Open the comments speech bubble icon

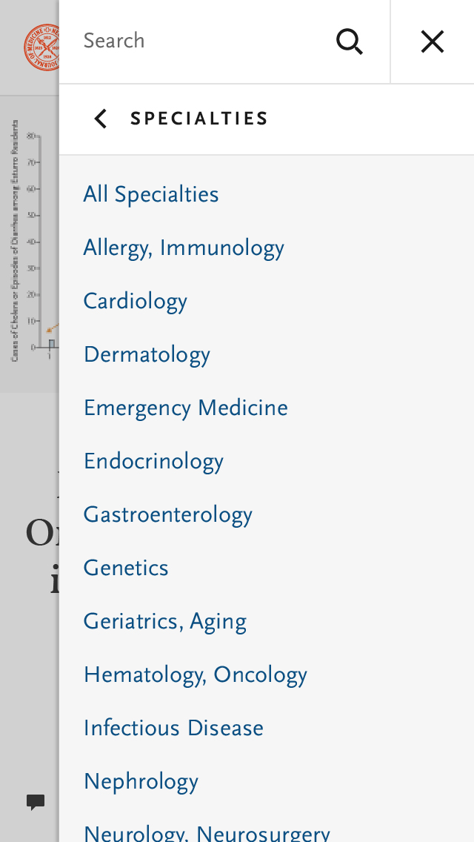[36, 802]
